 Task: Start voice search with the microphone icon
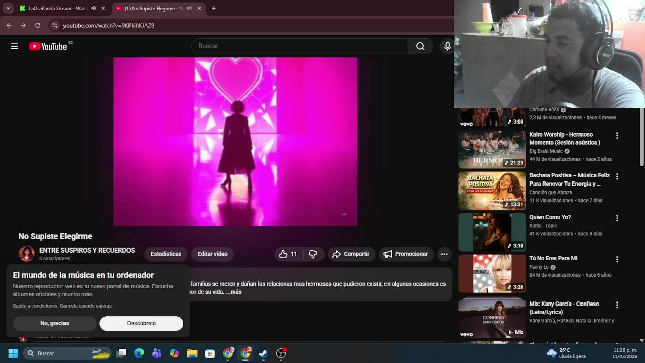[x=447, y=46]
